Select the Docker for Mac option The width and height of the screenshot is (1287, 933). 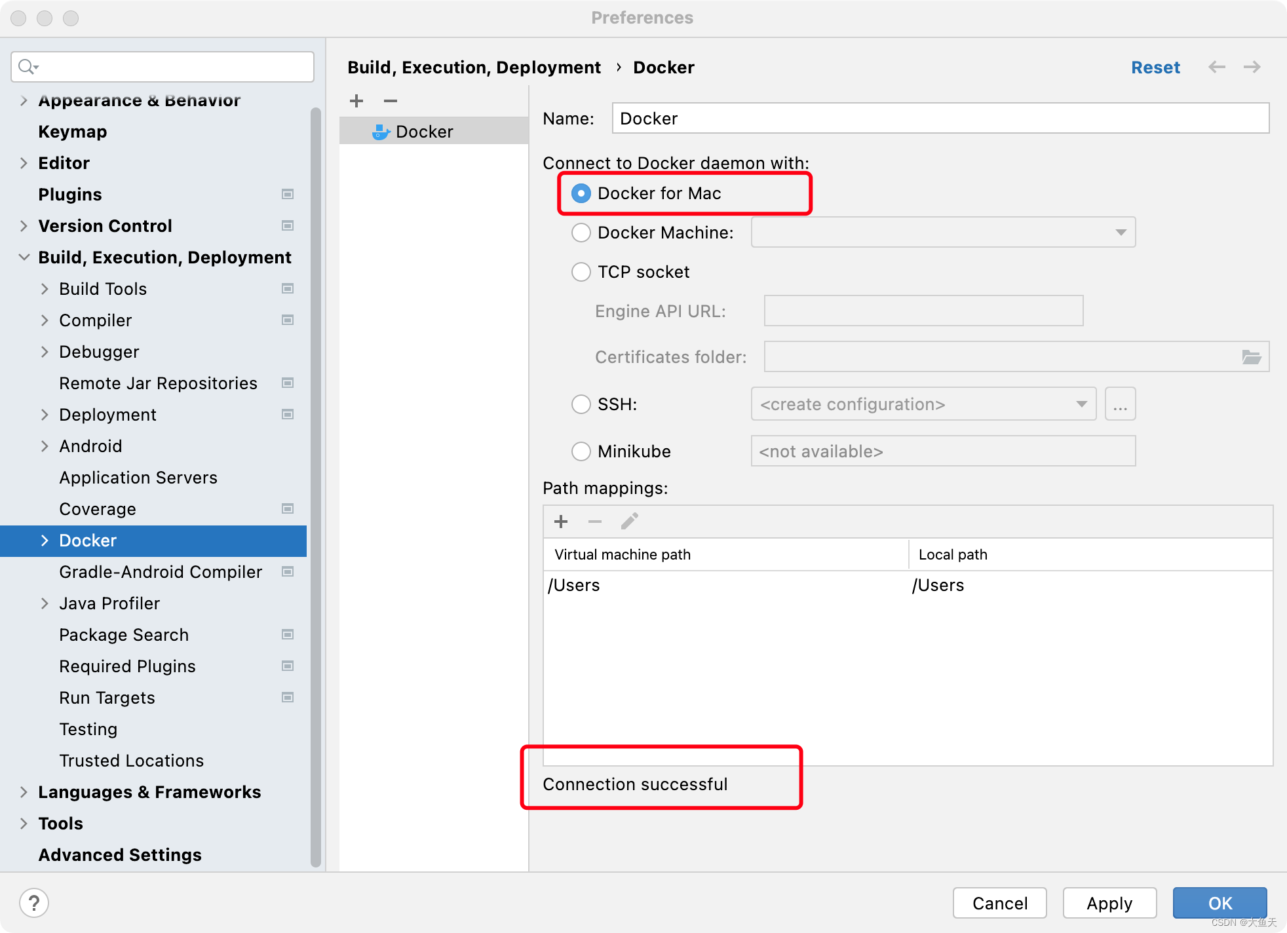[581, 193]
